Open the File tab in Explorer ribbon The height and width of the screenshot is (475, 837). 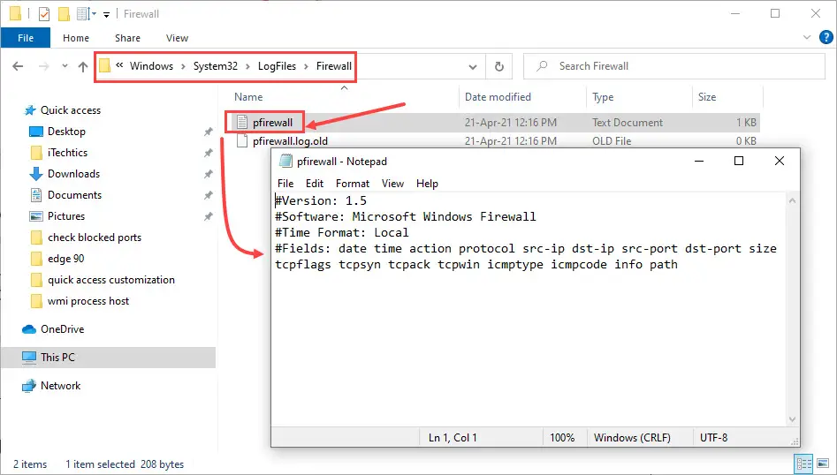26,38
